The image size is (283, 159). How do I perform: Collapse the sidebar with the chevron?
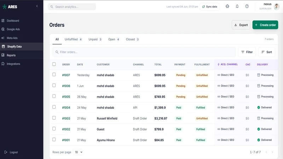(x=37, y=6)
